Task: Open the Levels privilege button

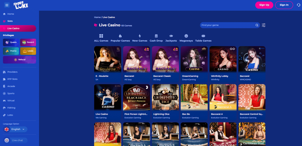Action: point(28,51)
